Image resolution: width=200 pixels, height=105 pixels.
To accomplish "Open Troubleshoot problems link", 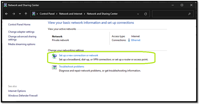I will point(71,67).
